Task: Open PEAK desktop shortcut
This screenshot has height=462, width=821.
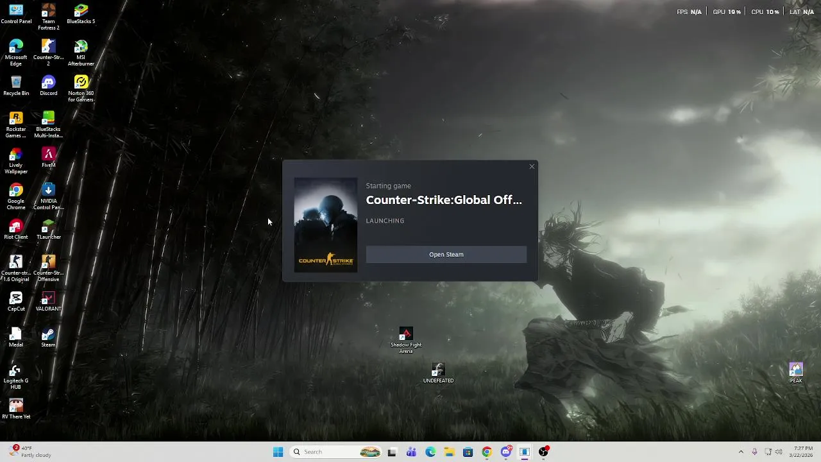Action: [796, 373]
